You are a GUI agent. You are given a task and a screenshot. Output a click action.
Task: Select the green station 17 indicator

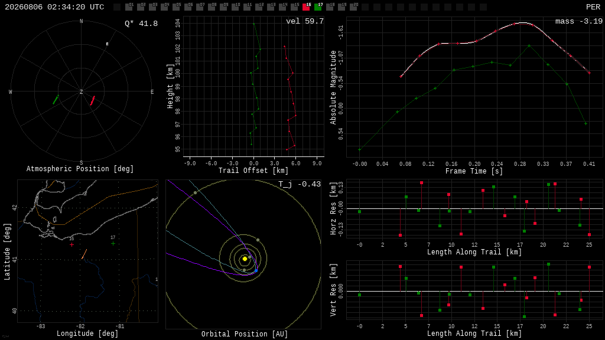[x=318, y=6]
